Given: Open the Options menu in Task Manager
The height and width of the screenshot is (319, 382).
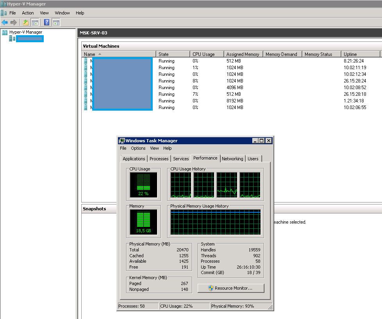Looking at the screenshot, I should click(x=138, y=148).
